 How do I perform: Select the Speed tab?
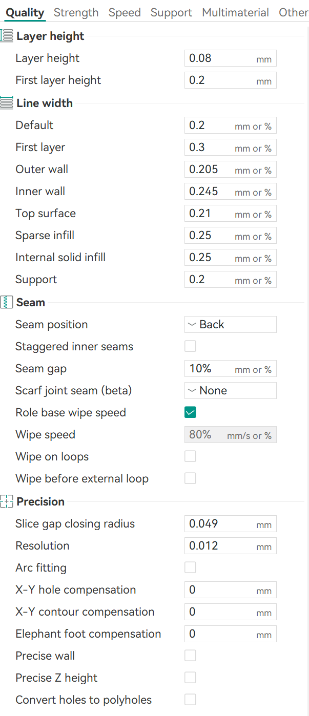(x=125, y=12)
